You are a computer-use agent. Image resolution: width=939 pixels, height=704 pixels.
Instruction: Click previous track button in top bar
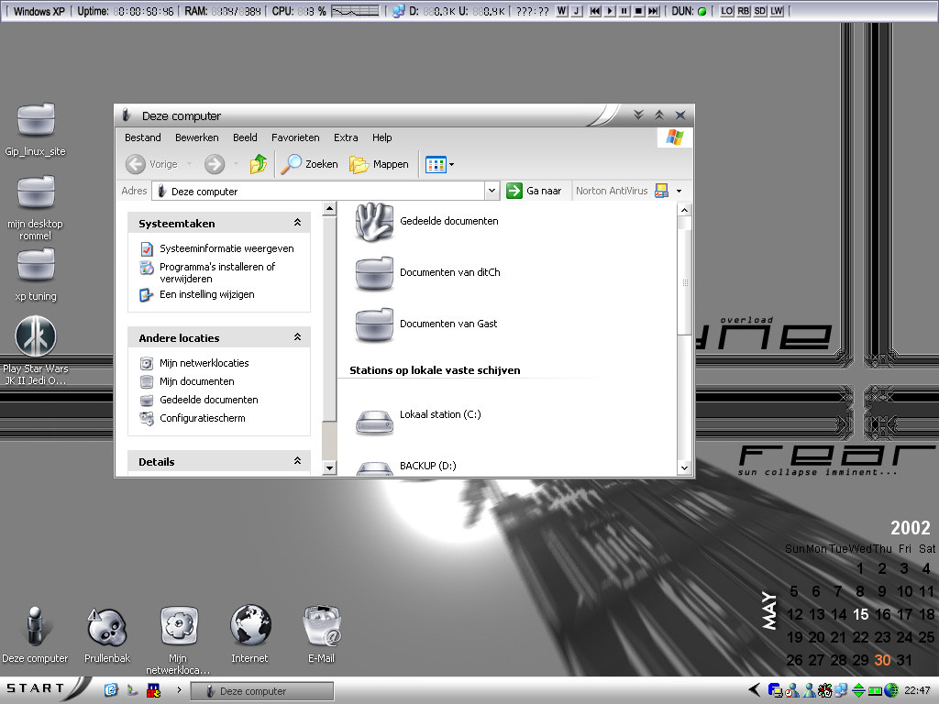point(594,11)
